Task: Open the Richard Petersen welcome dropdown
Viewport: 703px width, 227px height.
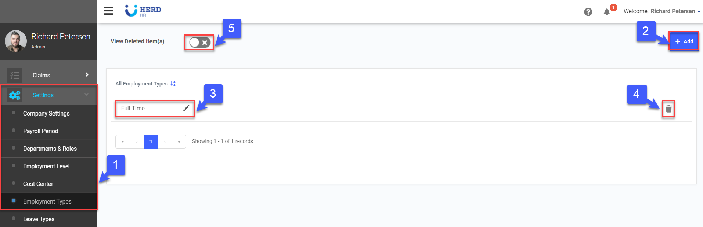Action: point(662,11)
